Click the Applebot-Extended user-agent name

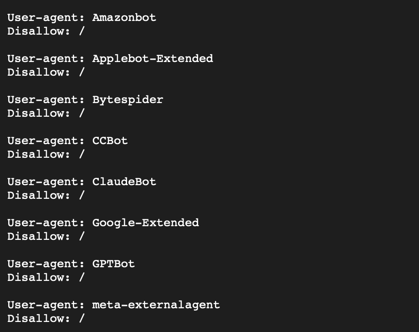pyautogui.click(x=152, y=59)
